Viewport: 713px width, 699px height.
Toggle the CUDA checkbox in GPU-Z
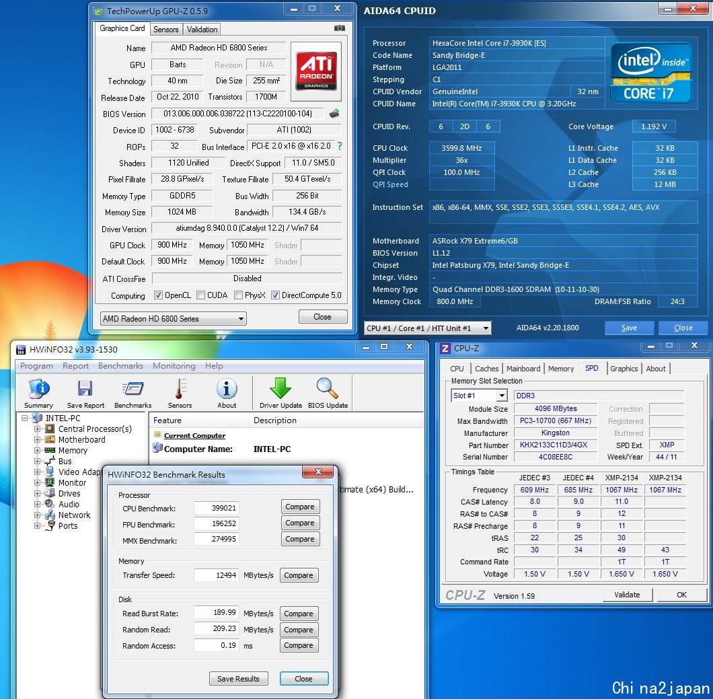click(x=200, y=295)
